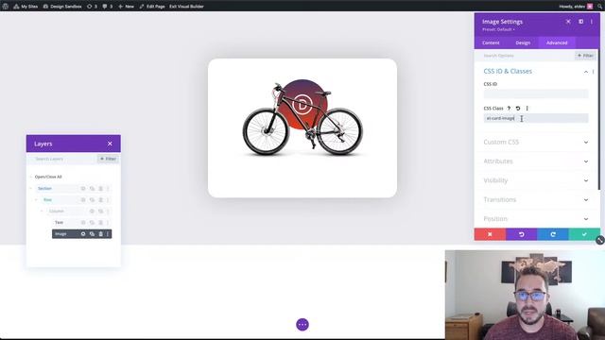Screen dimensions: 605x340
Task: Open Section layer settings gear
Action: pos(83,189)
